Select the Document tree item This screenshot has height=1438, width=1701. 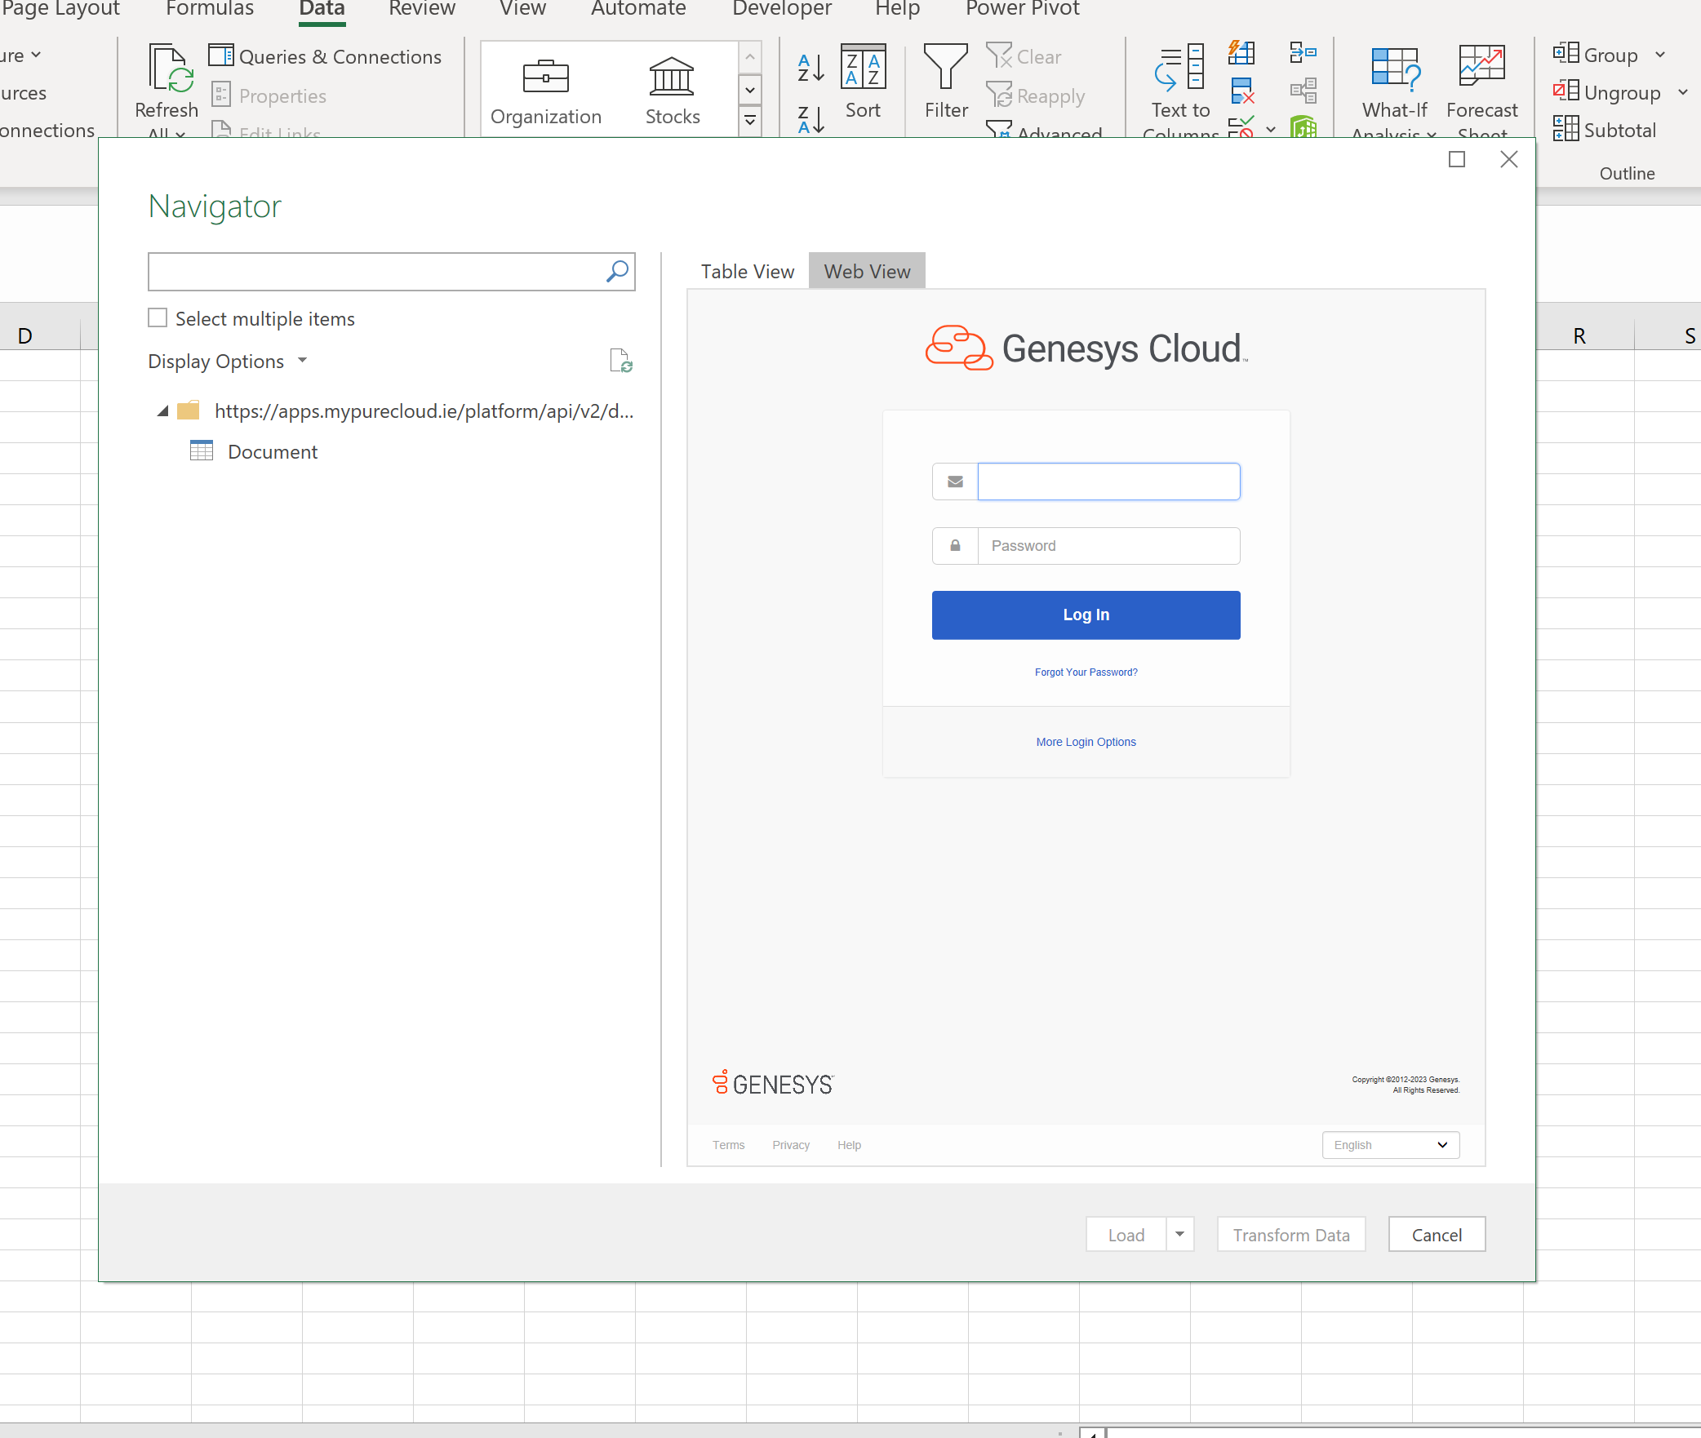tap(273, 452)
